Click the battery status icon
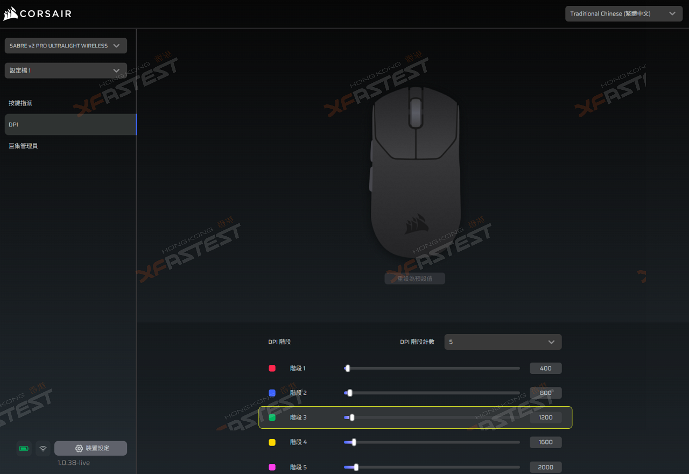Image resolution: width=689 pixels, height=474 pixels. (24, 448)
